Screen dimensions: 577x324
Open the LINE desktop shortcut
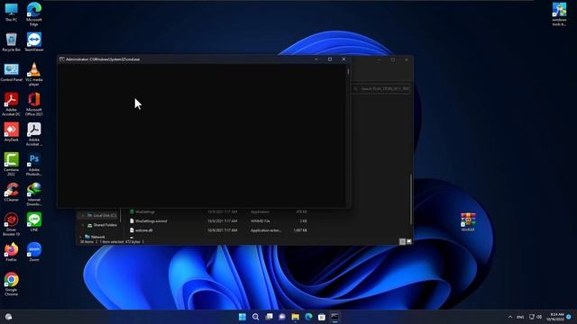coord(34,222)
